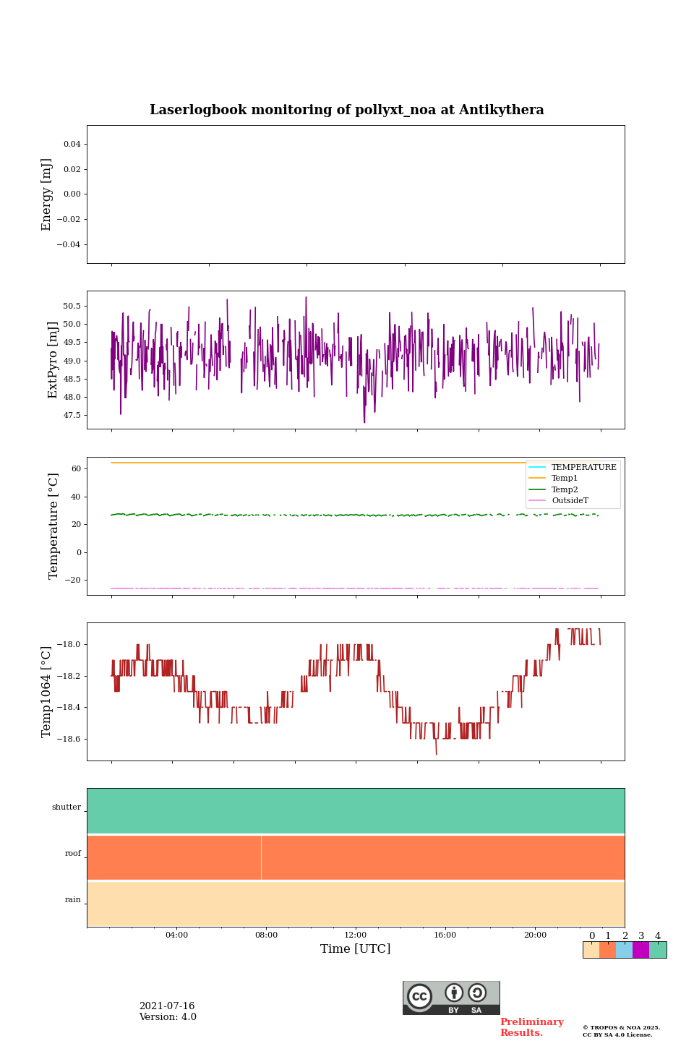Image resolution: width=694 pixels, height=1041 pixels.
Task: Click the TEMPERATURE legend entry
Action: click(573, 468)
